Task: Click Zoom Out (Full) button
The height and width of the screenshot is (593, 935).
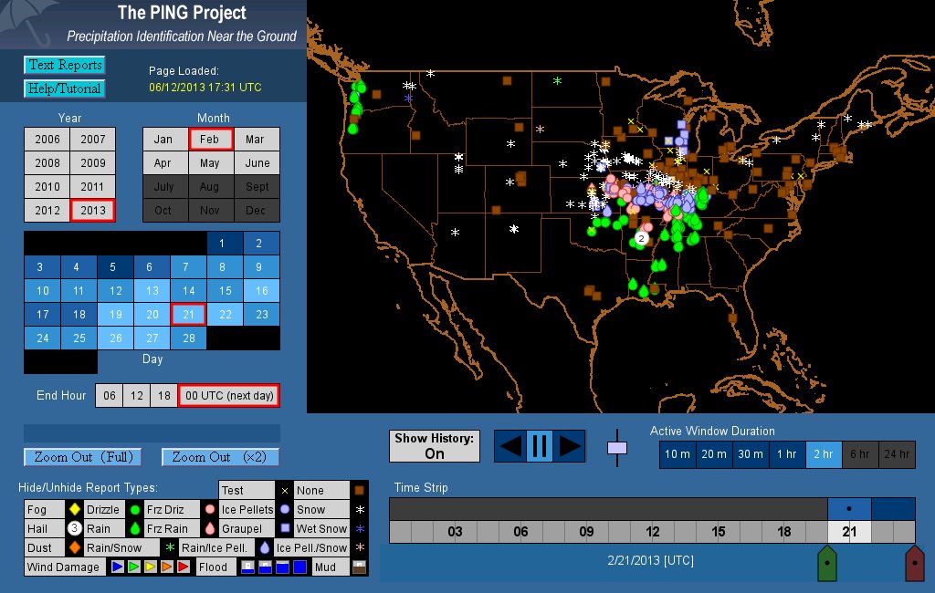Action: tap(83, 457)
